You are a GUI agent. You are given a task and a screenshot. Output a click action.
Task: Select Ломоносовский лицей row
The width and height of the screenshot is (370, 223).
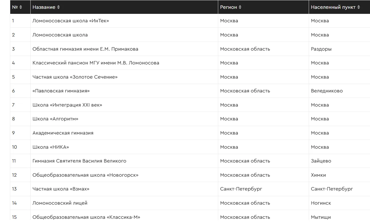click(190, 203)
